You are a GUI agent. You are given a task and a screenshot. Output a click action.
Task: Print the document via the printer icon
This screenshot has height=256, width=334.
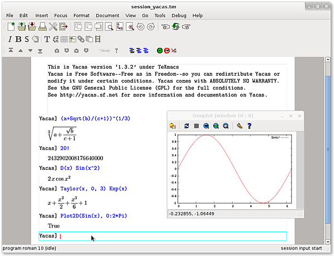click(42, 27)
